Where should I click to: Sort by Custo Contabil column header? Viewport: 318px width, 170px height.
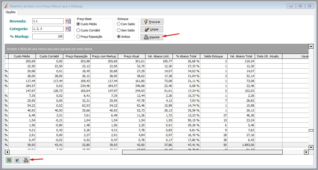click(x=49, y=56)
